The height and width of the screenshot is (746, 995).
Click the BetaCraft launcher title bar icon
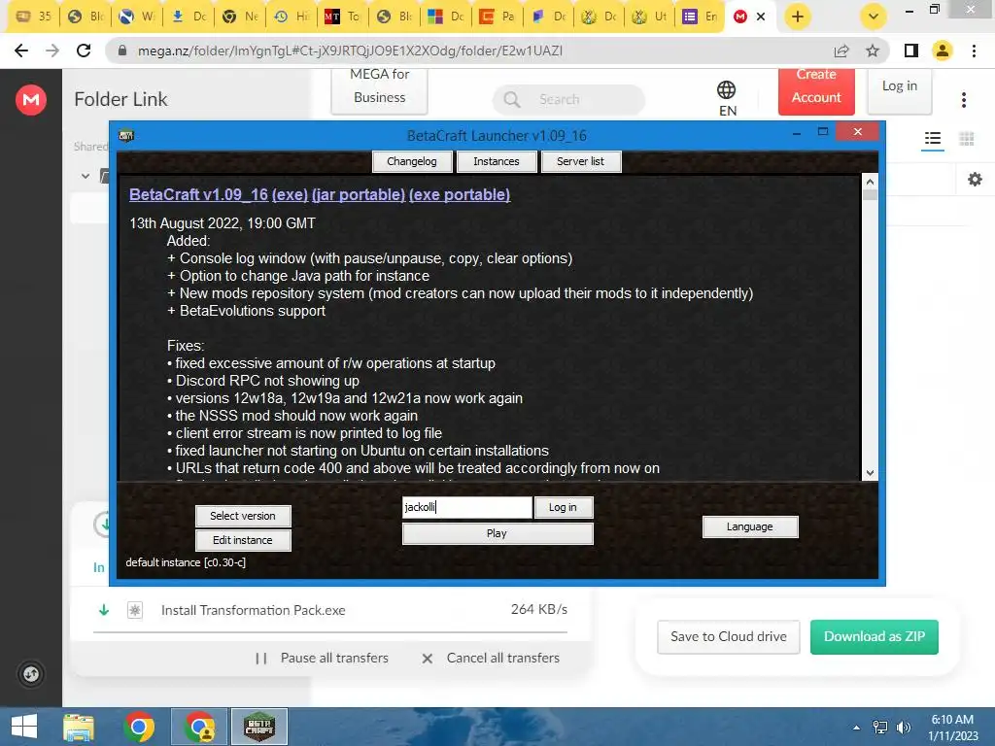[126, 135]
